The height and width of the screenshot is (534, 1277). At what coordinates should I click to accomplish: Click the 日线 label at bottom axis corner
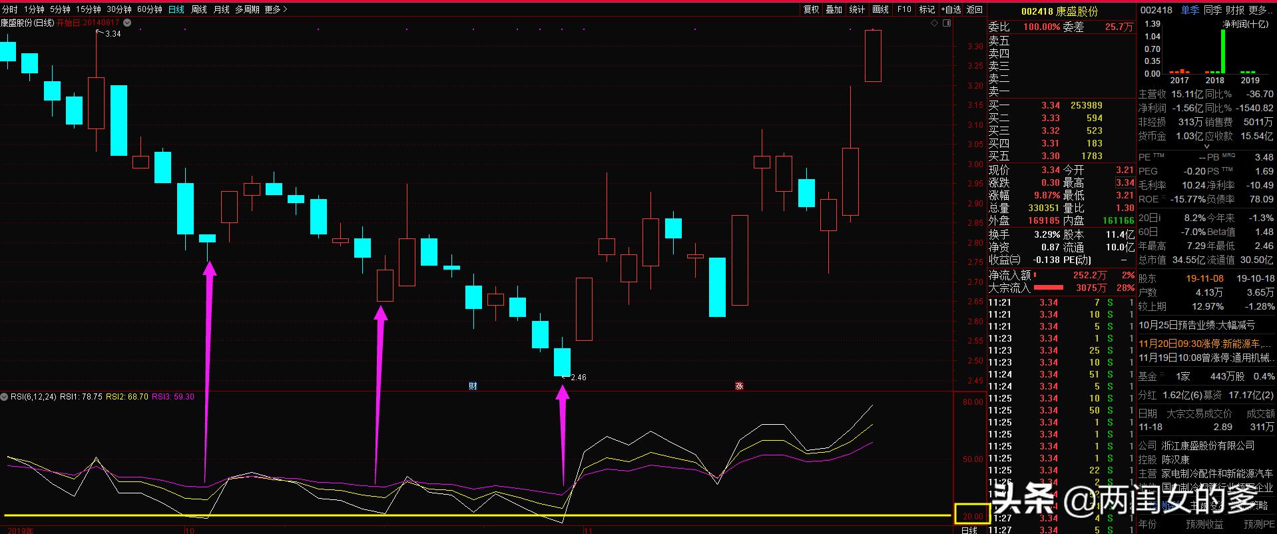click(969, 530)
